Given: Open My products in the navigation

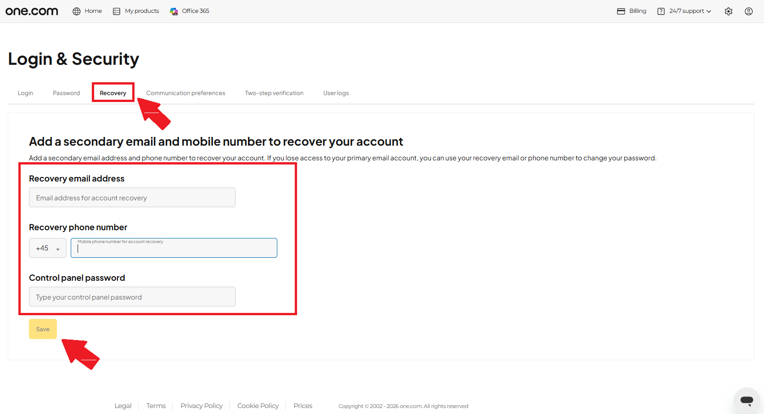Looking at the screenshot, I should click(x=142, y=11).
